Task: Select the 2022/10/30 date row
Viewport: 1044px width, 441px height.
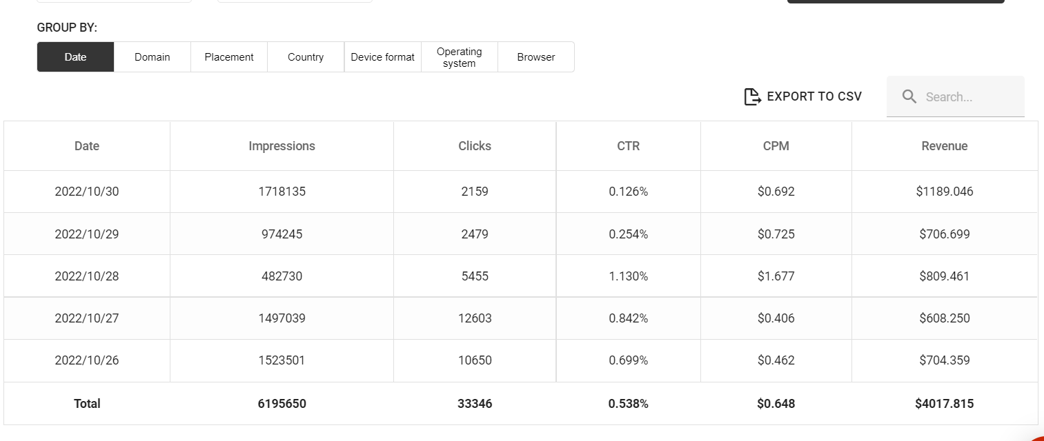Action: point(87,192)
